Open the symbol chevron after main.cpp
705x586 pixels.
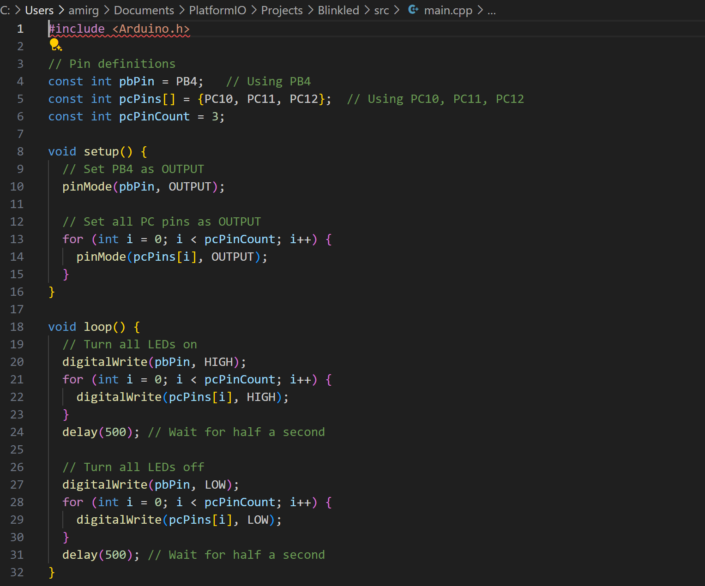[x=480, y=10]
